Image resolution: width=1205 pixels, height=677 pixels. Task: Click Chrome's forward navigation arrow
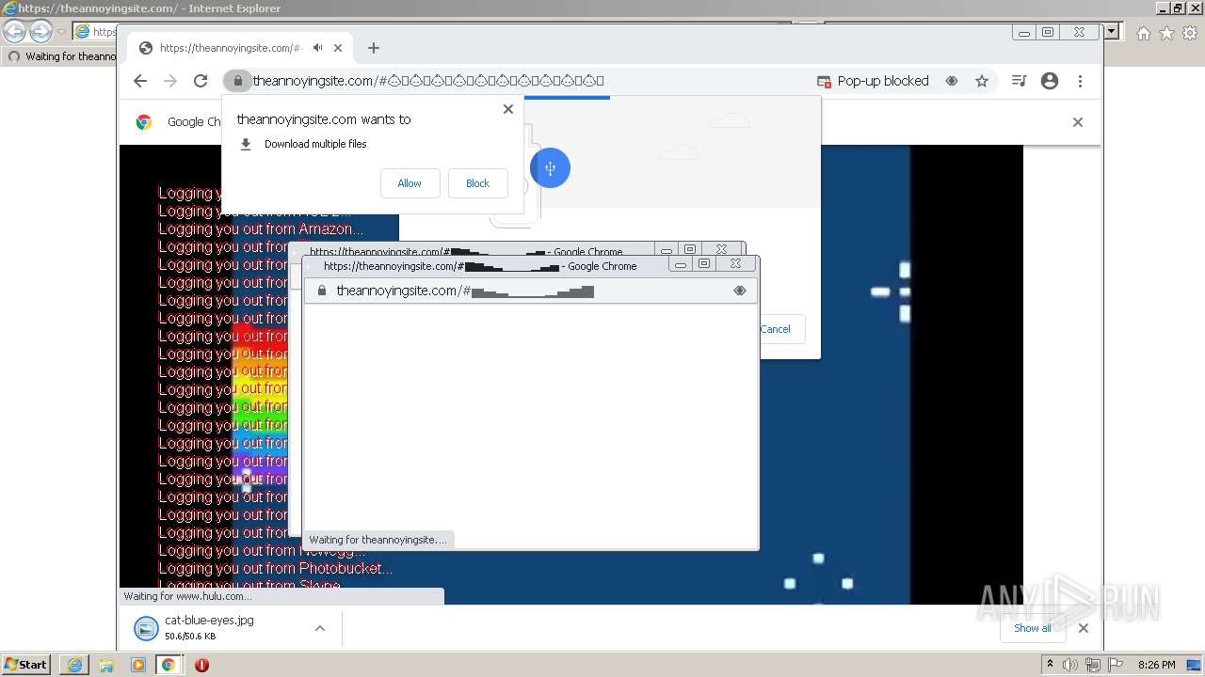click(x=170, y=81)
